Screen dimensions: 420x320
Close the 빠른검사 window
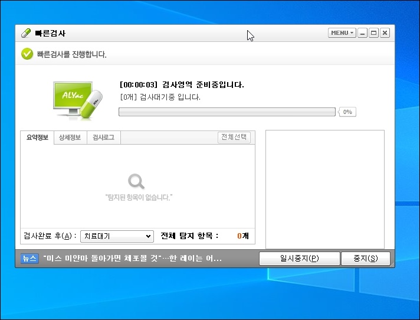(x=385, y=32)
